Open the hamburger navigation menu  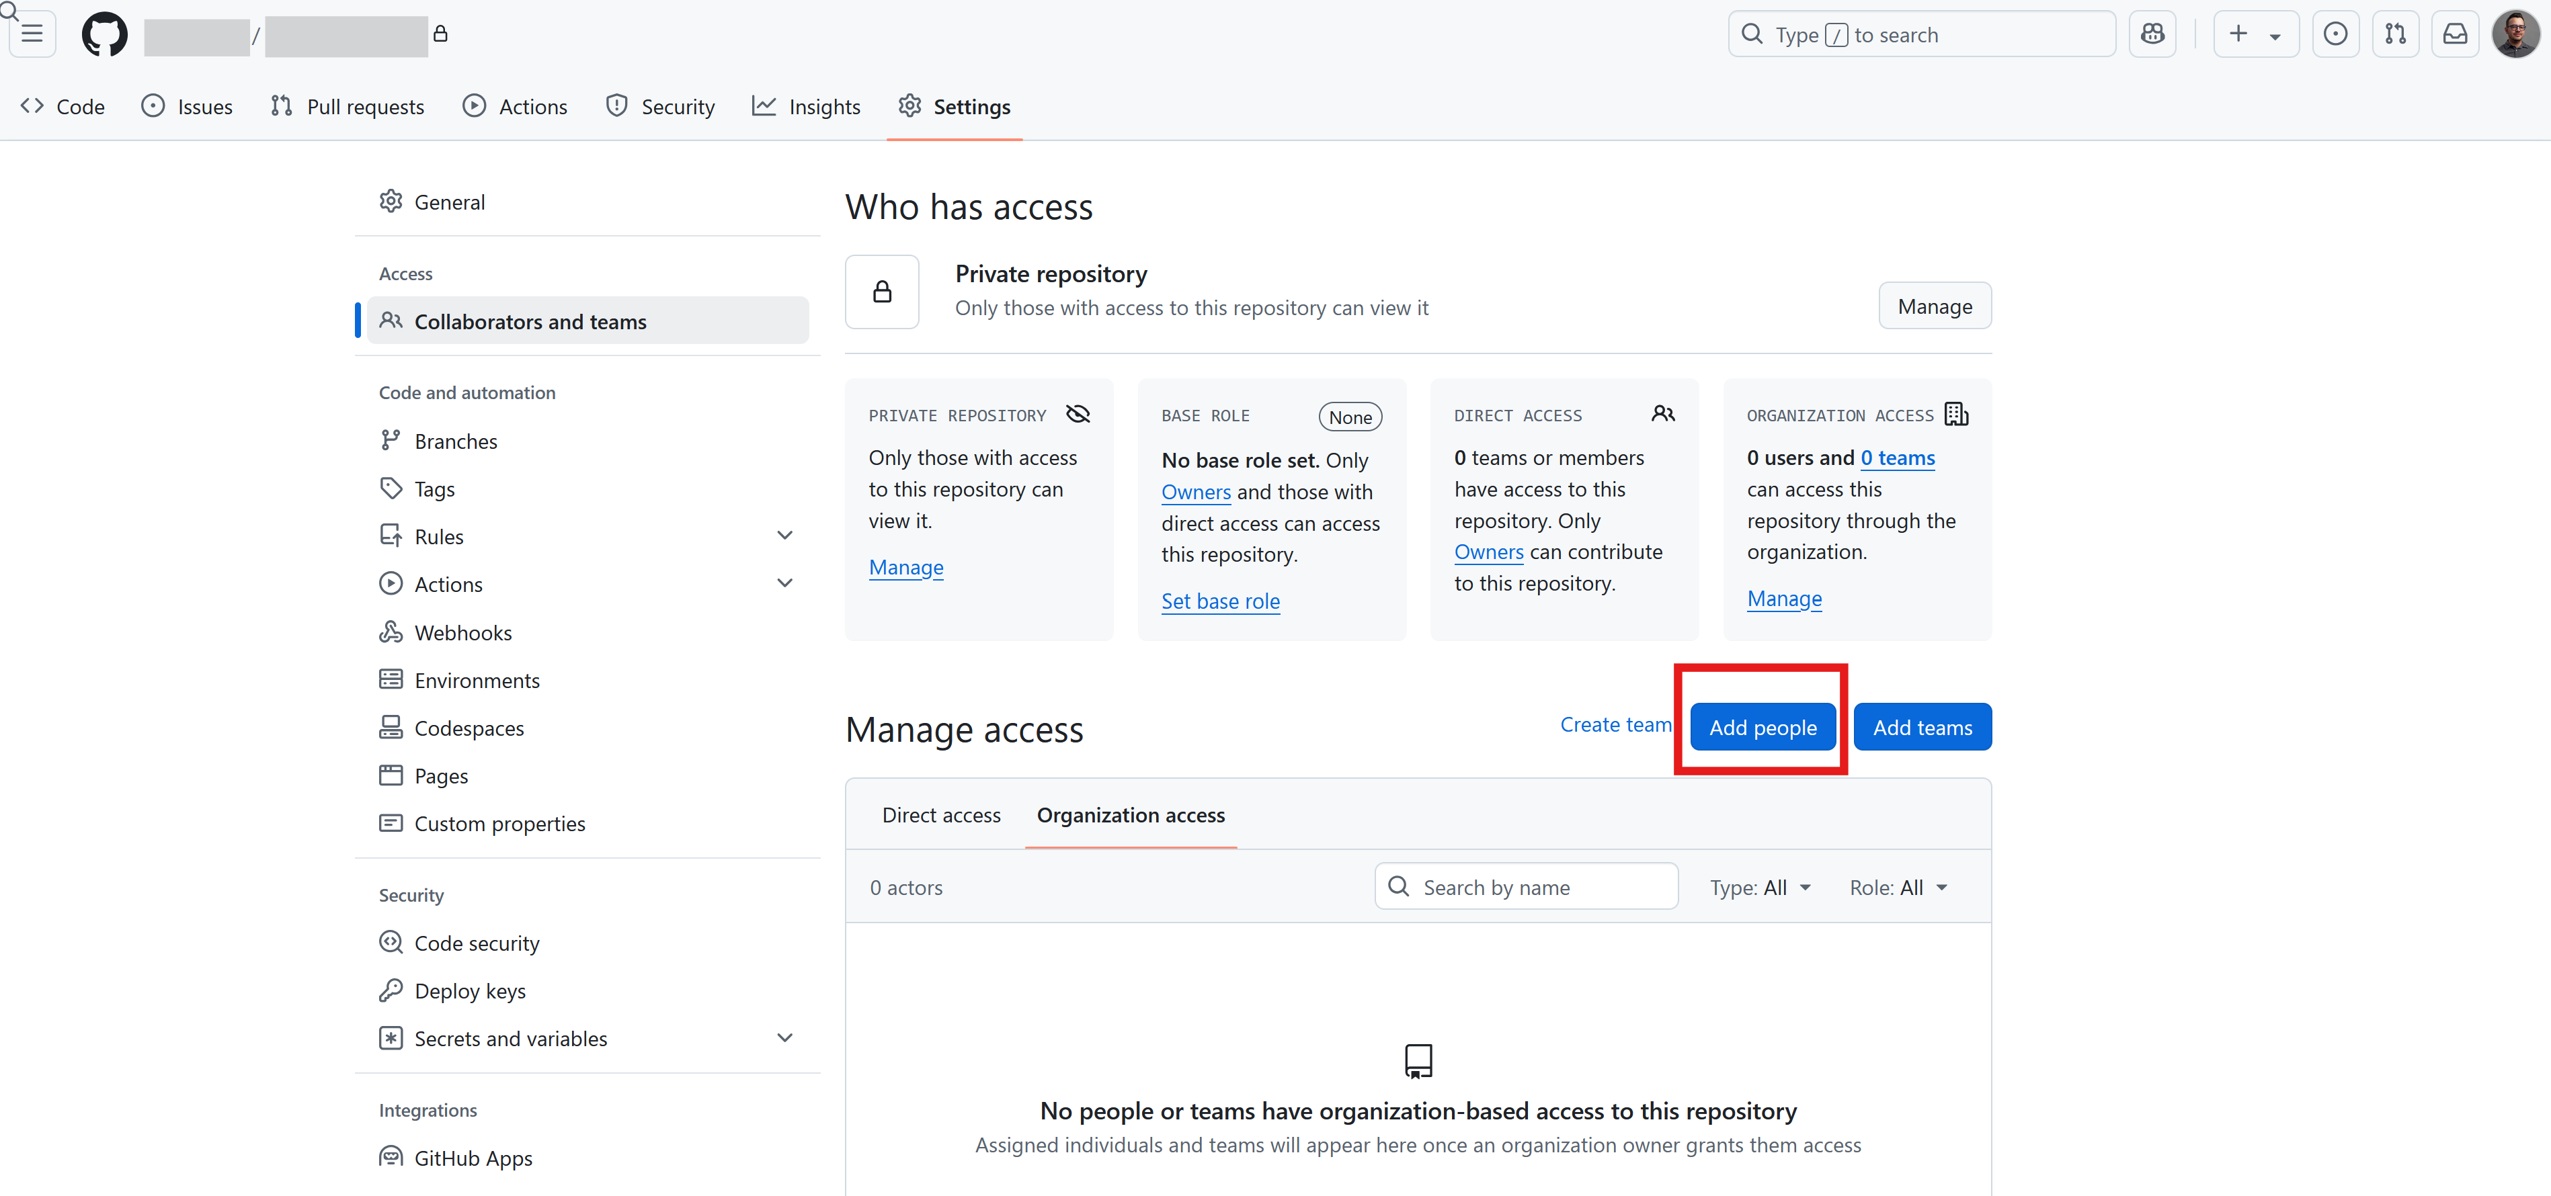(x=32, y=35)
